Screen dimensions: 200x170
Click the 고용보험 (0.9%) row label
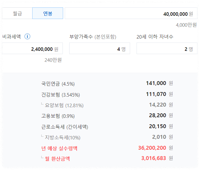58,116
